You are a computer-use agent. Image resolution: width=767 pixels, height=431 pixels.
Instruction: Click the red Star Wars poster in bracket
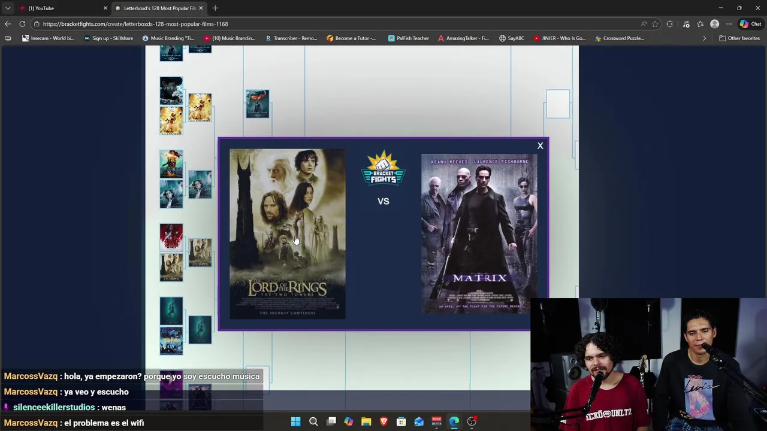coord(171,236)
